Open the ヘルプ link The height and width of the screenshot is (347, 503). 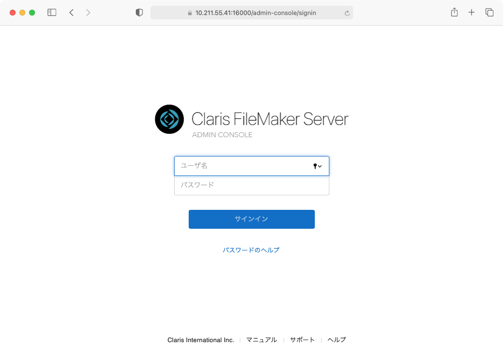(337, 340)
